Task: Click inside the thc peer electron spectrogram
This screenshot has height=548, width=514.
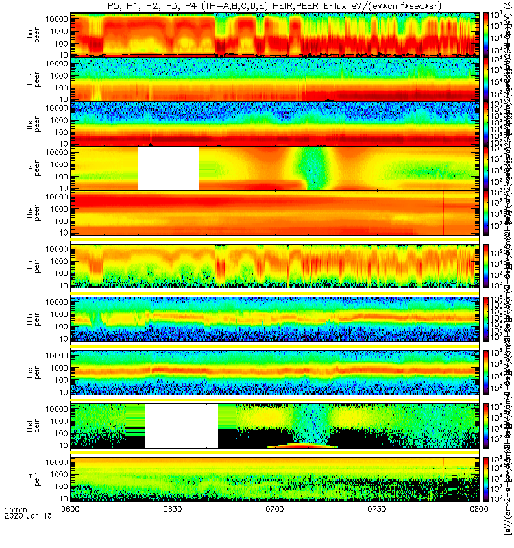Action: pyautogui.click(x=275, y=123)
